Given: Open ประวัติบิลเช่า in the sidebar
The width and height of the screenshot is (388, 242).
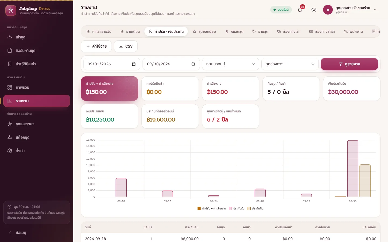Looking at the screenshot, I should coord(37,64).
